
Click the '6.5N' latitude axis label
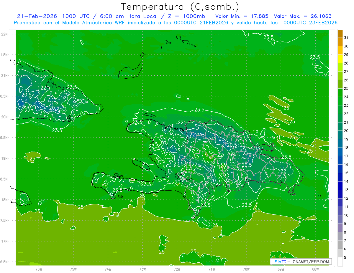4,262
